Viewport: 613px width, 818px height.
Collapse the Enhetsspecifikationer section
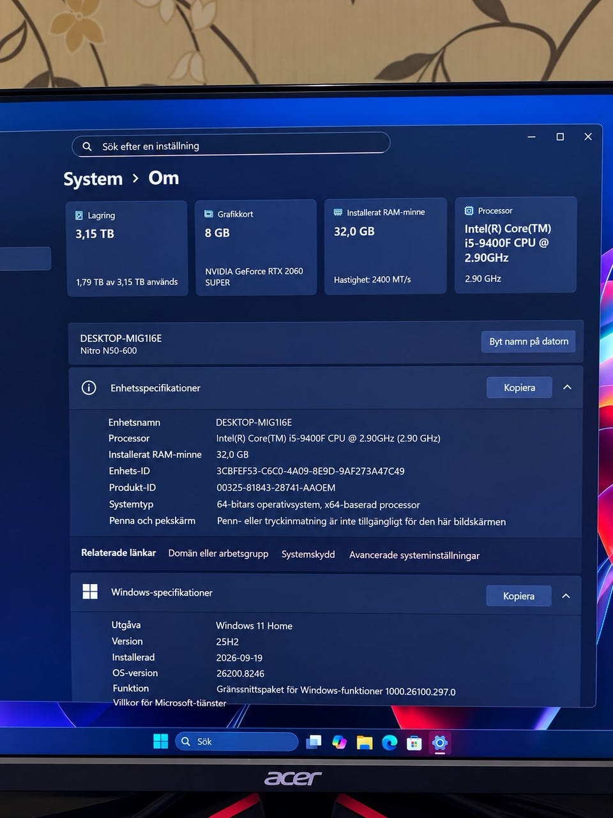tap(567, 387)
